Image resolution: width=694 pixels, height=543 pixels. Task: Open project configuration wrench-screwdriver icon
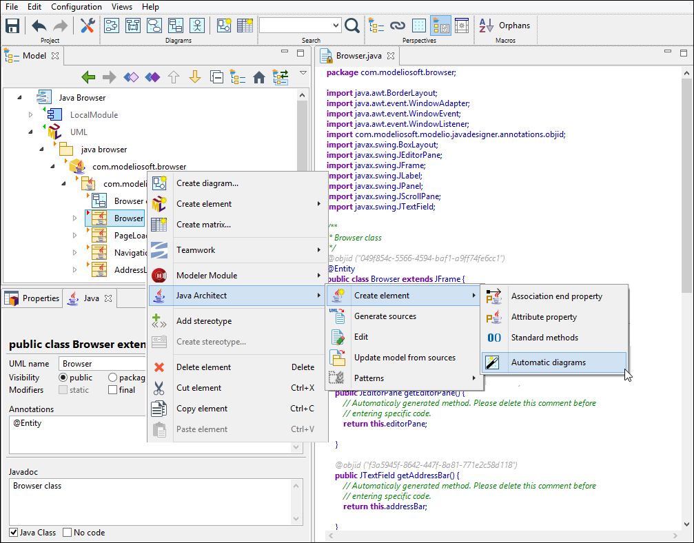pos(88,25)
